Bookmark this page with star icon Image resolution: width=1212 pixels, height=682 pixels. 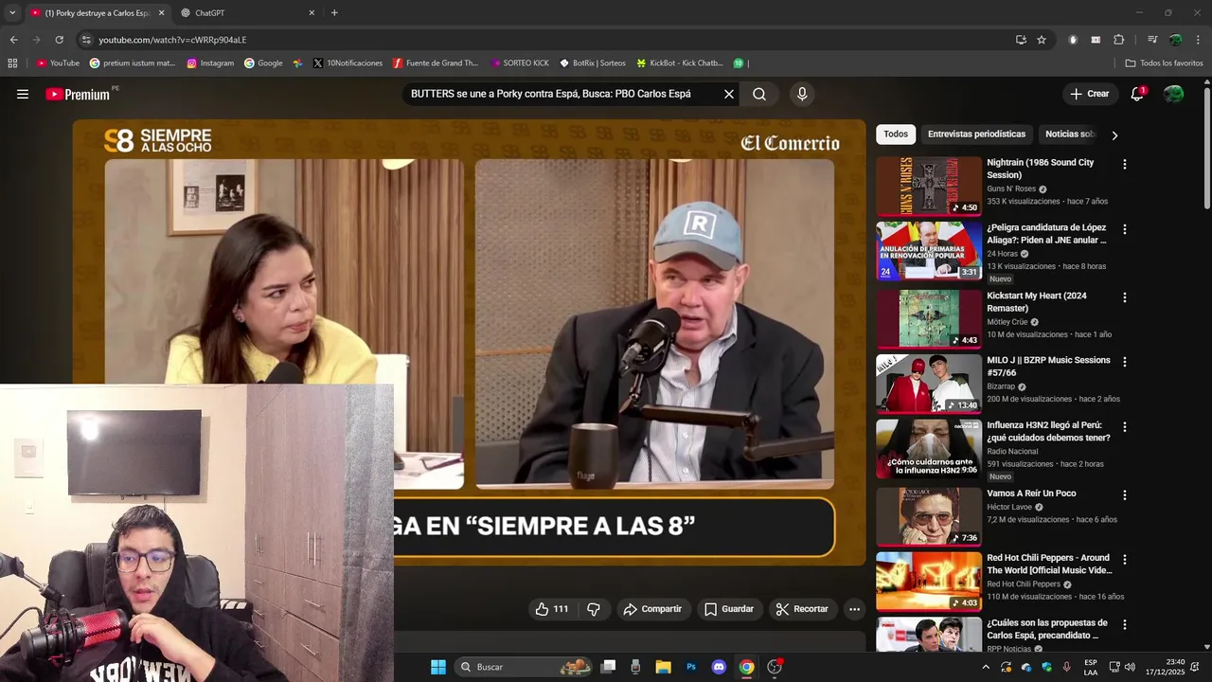[x=1042, y=40]
